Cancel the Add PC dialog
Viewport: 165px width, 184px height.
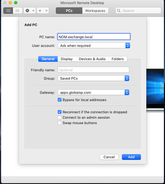pos(109,157)
